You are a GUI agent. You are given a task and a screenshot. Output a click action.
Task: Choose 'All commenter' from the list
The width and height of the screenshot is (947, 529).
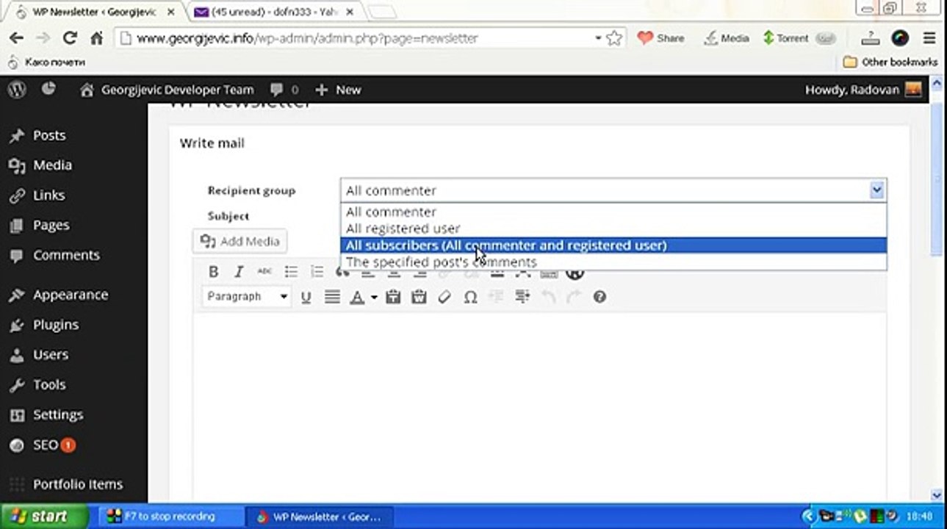click(613, 212)
